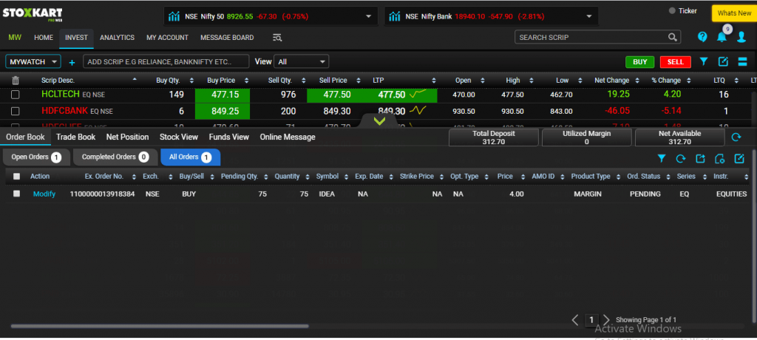Screen dimensions: 757x340
Task: Click the order book edit icon
Action: [x=739, y=158]
